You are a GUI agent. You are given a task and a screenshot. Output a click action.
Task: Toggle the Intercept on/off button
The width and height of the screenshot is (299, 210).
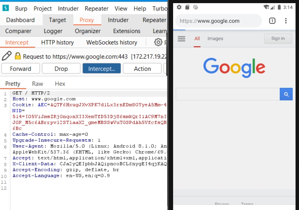tap(101, 69)
